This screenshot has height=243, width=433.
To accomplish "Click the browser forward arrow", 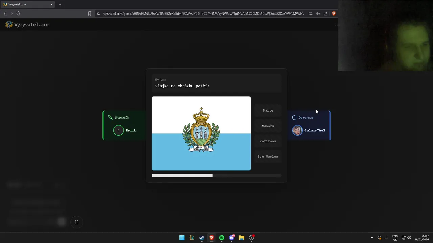I will pos(12,13).
